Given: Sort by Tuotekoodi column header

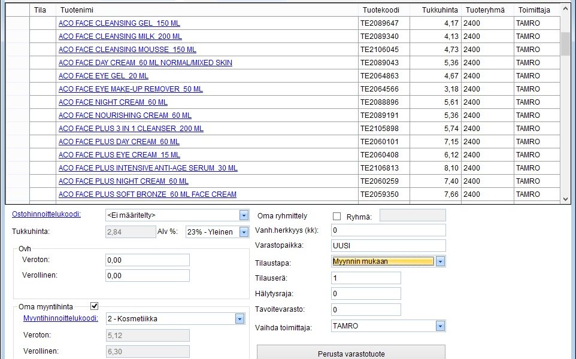Looking at the screenshot, I should point(384,10).
